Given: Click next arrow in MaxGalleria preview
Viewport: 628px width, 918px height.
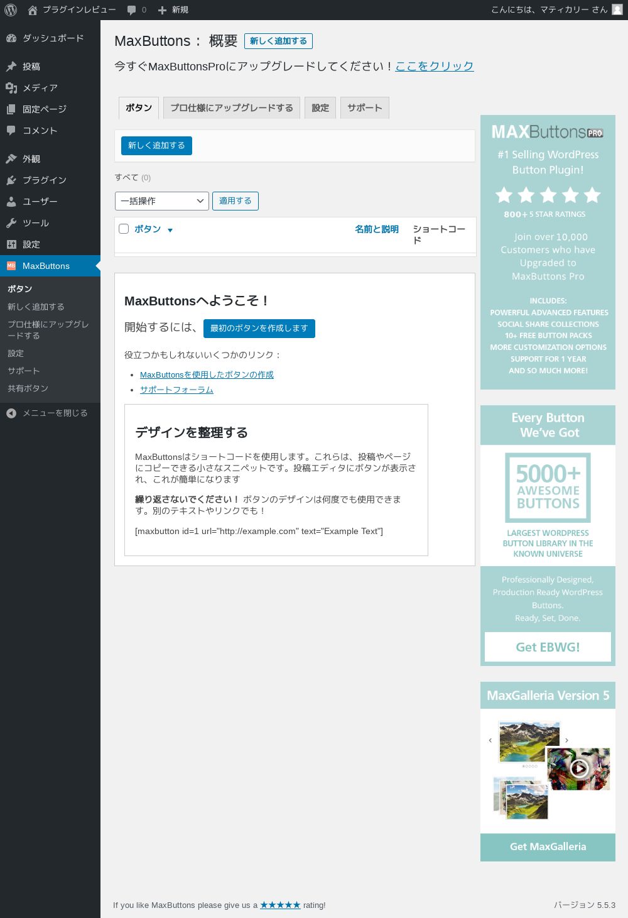Looking at the screenshot, I should pos(566,741).
